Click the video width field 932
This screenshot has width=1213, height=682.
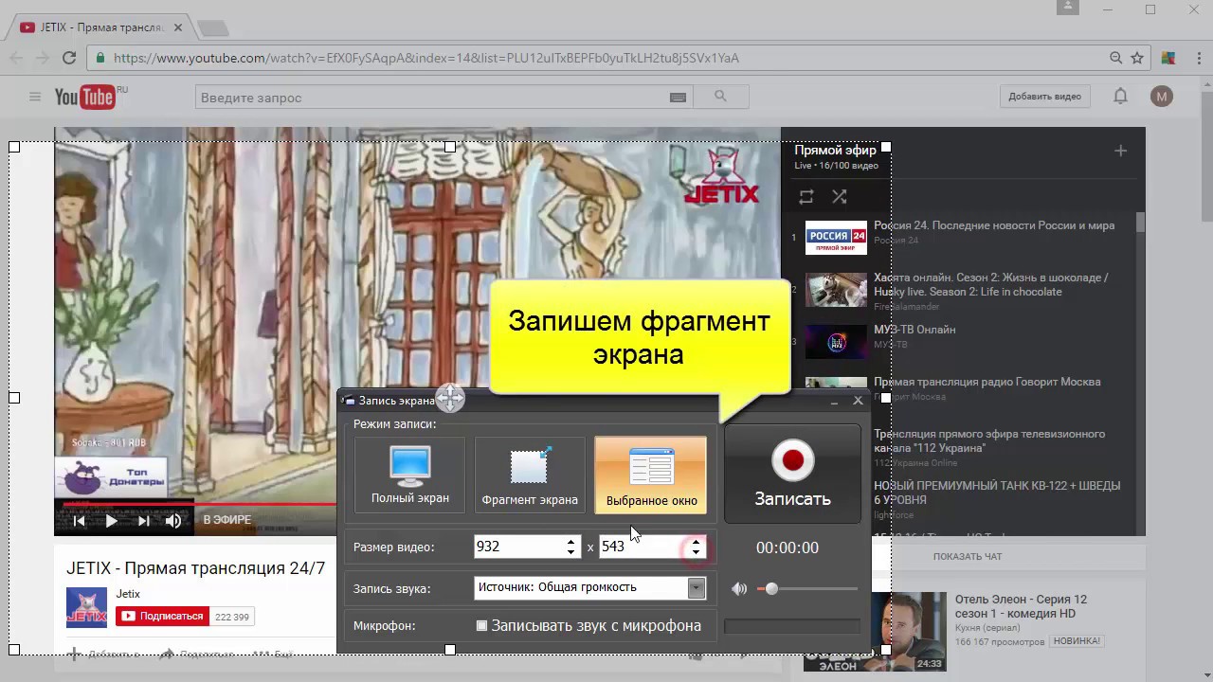(518, 547)
